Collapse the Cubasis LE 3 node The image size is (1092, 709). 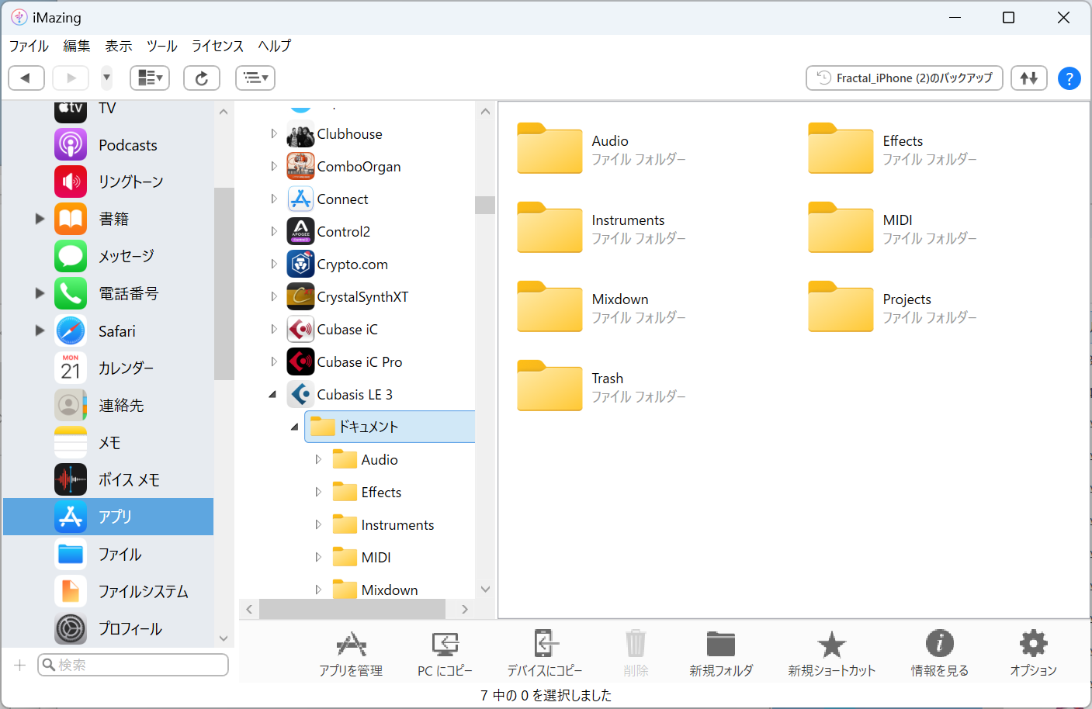272,395
